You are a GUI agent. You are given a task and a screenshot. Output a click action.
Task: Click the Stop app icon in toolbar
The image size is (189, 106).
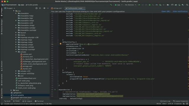[x=164, y=5]
